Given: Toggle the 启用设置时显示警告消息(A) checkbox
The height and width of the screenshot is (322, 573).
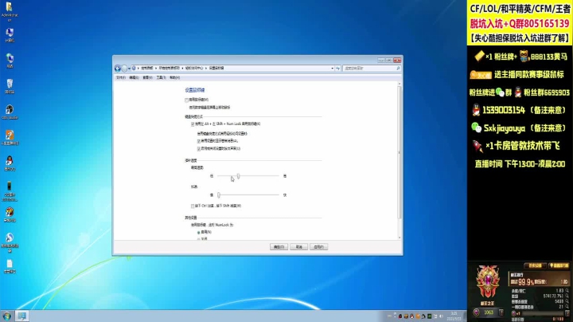Looking at the screenshot, I should 199,141.
